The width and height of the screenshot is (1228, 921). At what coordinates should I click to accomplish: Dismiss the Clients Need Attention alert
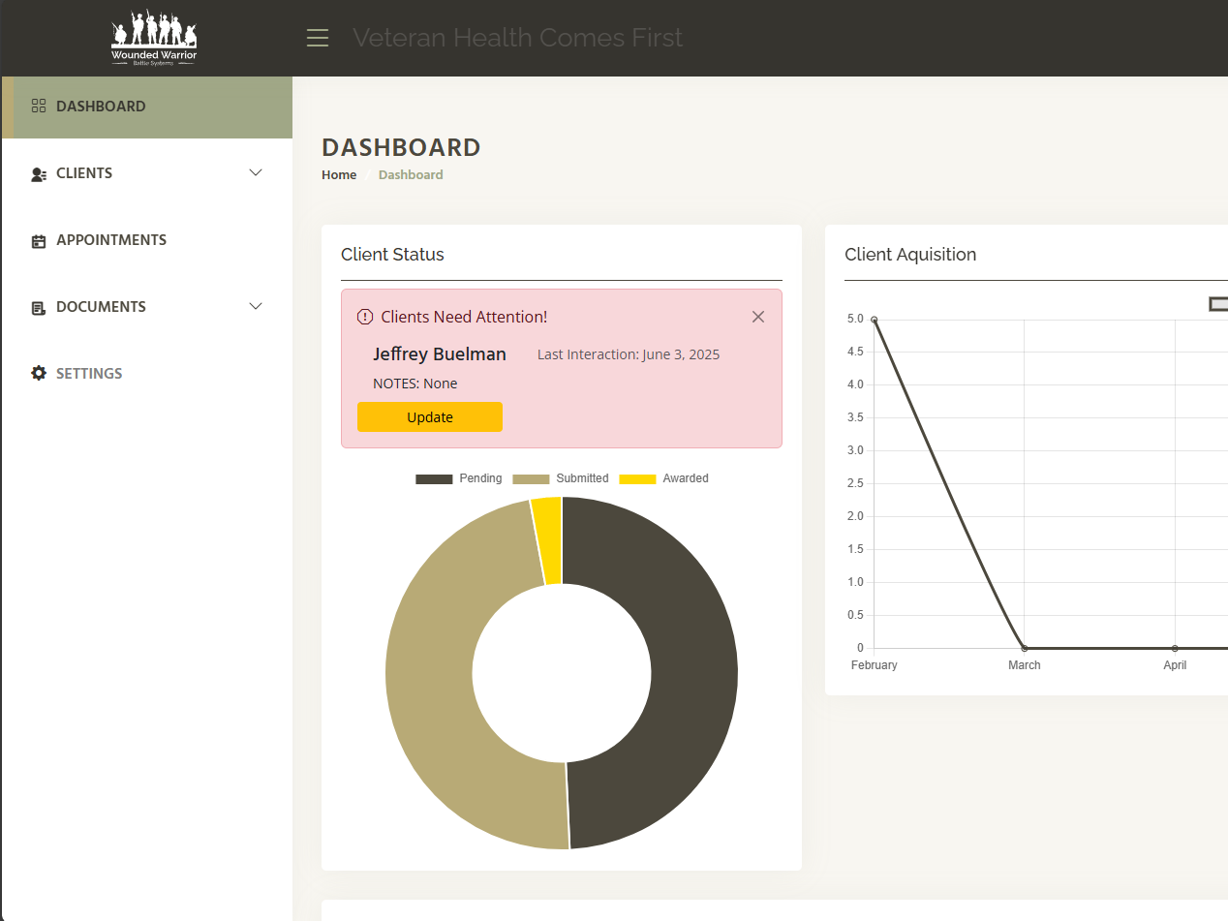click(x=758, y=317)
